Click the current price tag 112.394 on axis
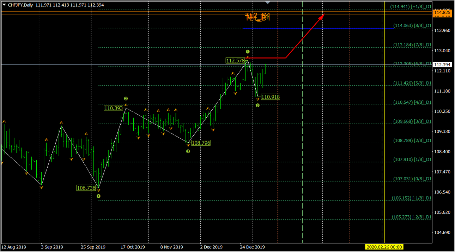The image size is (455, 252). [442, 65]
